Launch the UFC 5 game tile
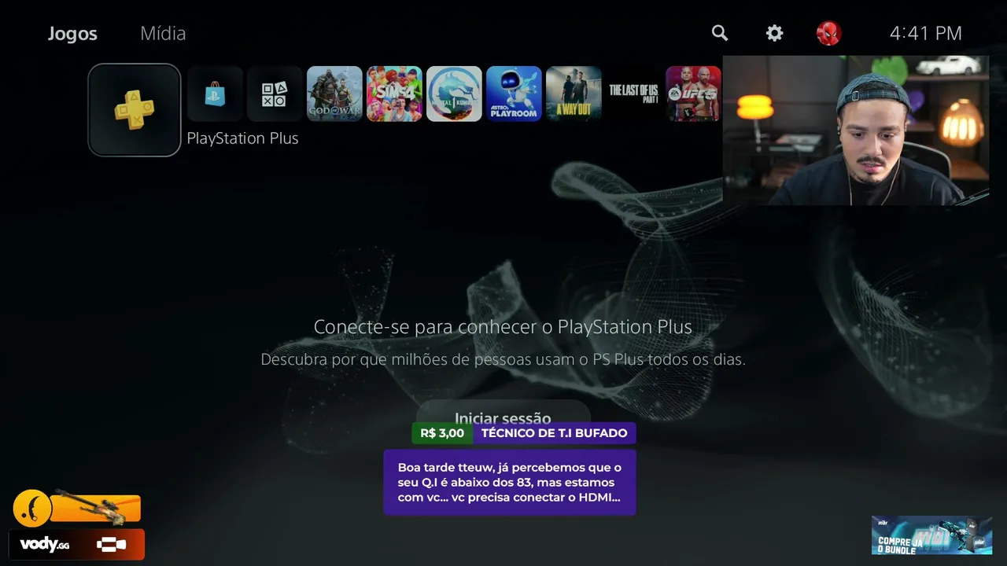This screenshot has height=566, width=1007. point(693,94)
